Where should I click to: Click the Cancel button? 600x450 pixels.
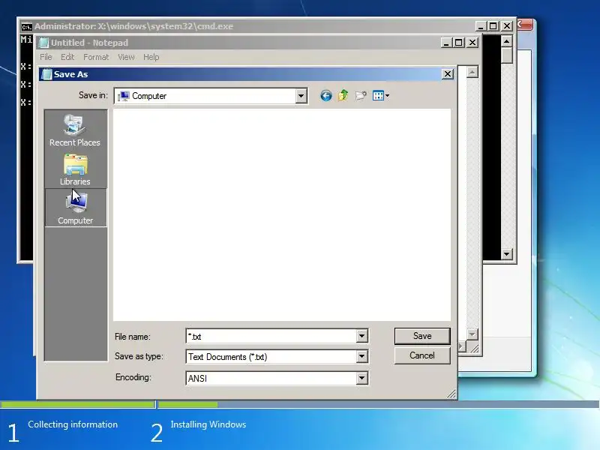tap(422, 355)
